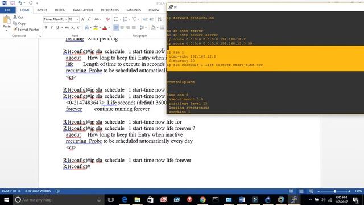Open Action Center notifications
The height and width of the screenshot is (205, 364).
tap(355, 200)
